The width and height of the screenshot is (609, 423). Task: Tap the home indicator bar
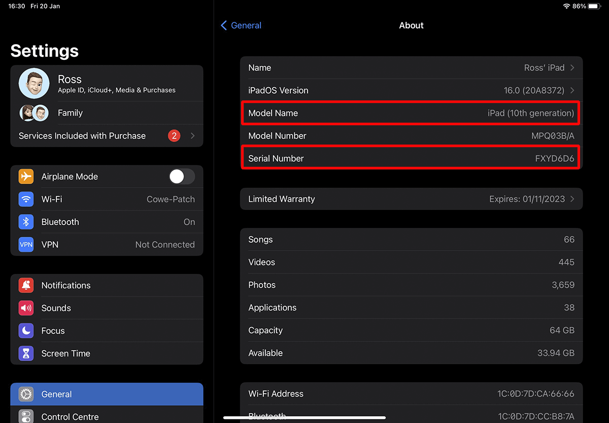coord(304,417)
